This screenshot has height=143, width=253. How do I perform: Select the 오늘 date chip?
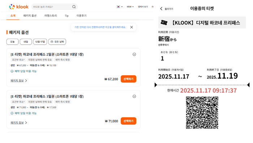pyautogui.click(x=12, y=42)
